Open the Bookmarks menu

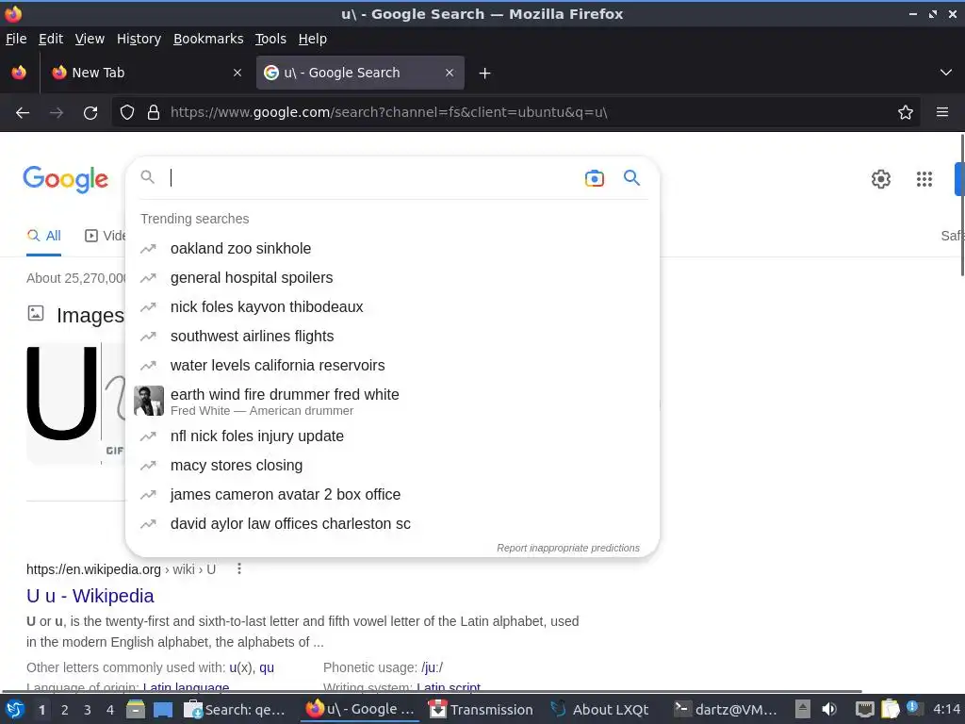(x=208, y=39)
